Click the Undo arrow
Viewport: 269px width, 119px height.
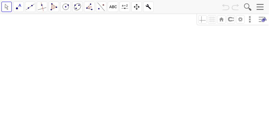(226, 7)
